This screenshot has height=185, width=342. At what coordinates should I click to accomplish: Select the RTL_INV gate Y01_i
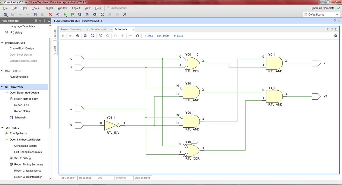pos(112,125)
